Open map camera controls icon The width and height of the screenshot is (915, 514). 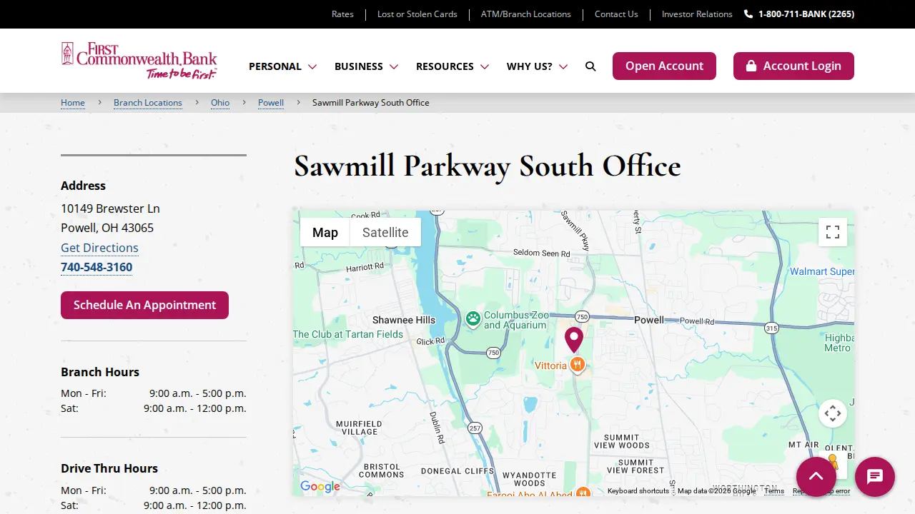(833, 413)
